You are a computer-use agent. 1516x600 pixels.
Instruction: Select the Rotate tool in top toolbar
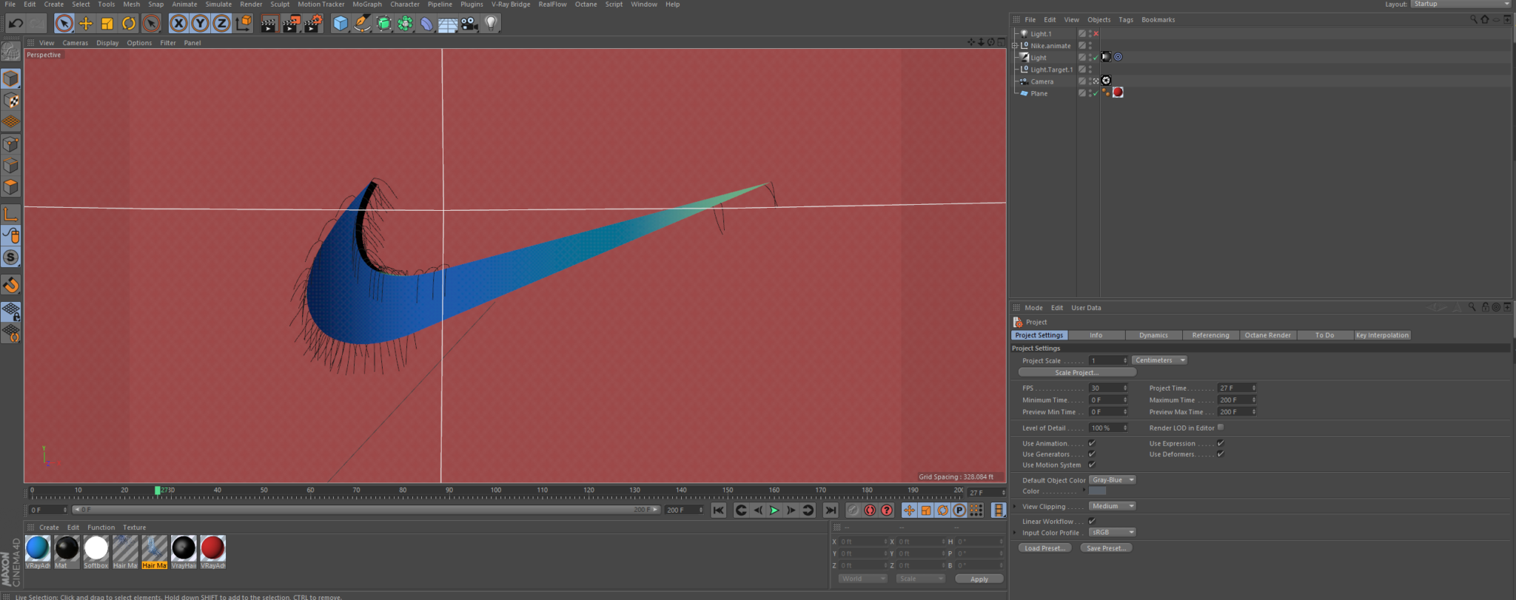[x=129, y=24]
